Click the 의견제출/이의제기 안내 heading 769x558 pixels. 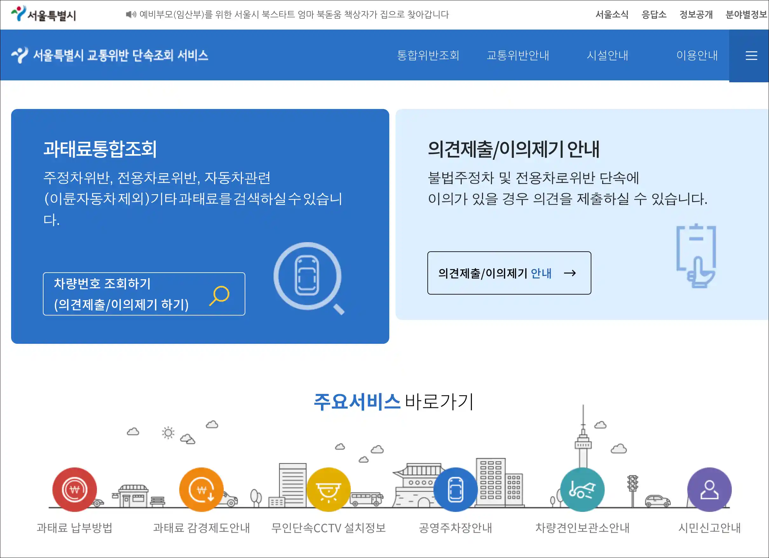[x=513, y=149]
